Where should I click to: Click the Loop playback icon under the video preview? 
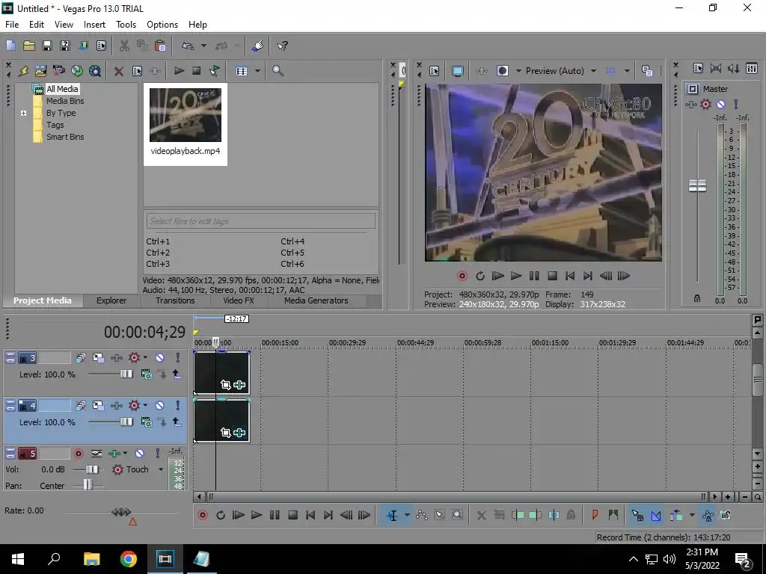(479, 276)
